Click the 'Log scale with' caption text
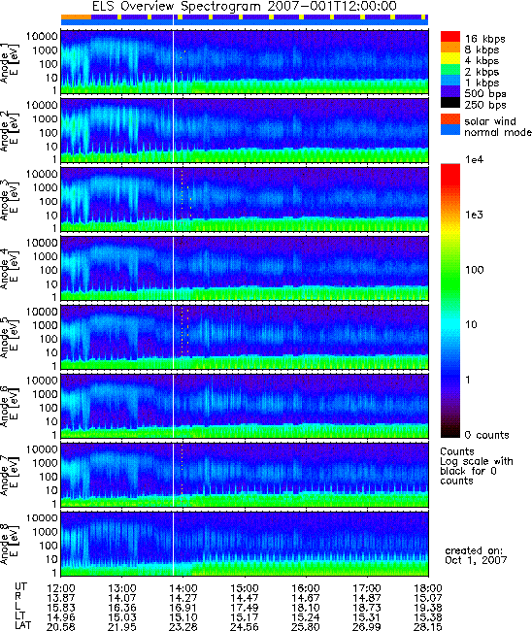The width and height of the screenshot is (532, 631). (477, 461)
